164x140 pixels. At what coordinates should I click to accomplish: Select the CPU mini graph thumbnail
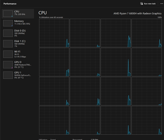pyautogui.click(x=8, y=14)
